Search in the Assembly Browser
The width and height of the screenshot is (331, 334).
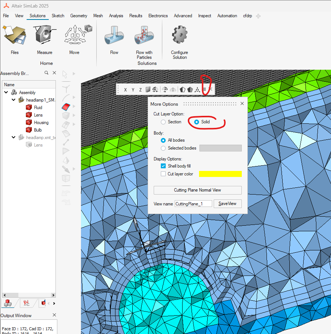[46, 73]
